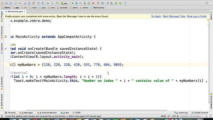Click the Replace icon in toolbar
The height and width of the screenshot is (120, 213).
[x=43, y=3]
